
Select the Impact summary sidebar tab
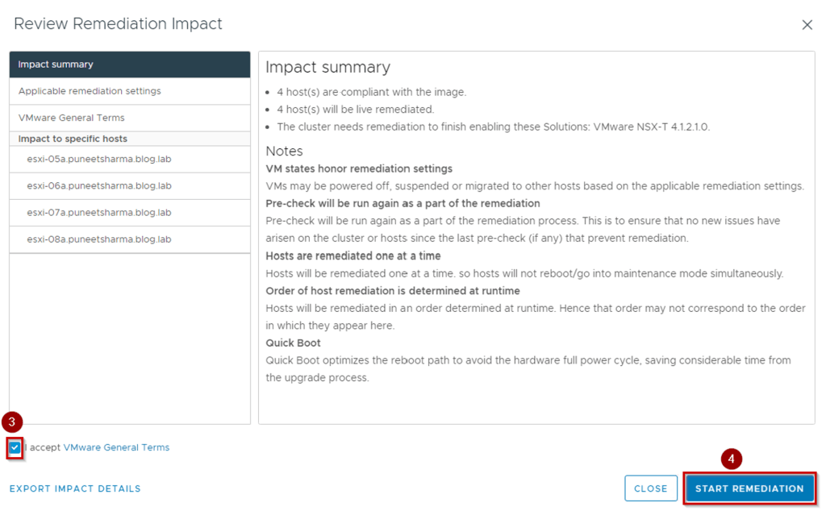pyautogui.click(x=129, y=64)
